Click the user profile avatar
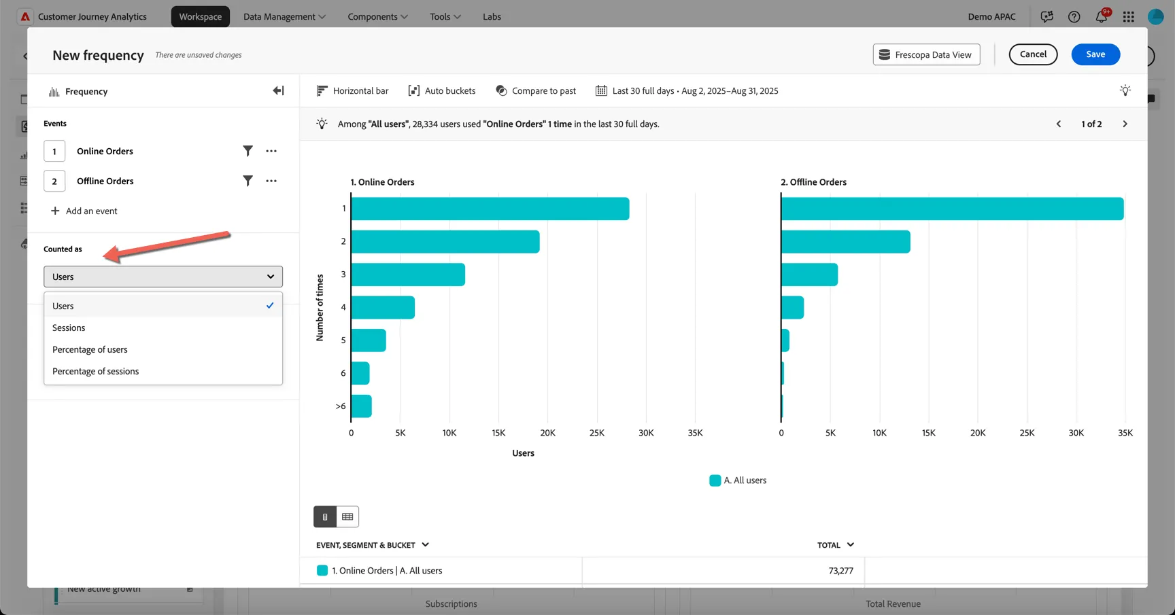The image size is (1175, 615). tap(1156, 16)
